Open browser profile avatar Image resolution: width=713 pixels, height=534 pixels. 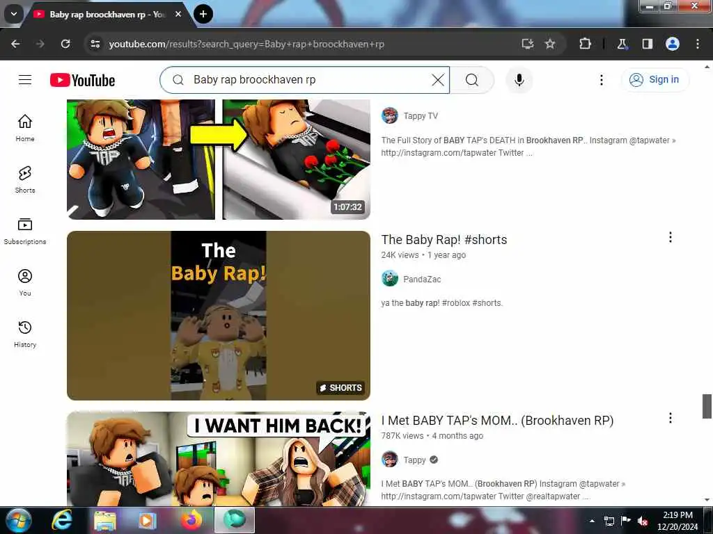pyautogui.click(x=673, y=44)
